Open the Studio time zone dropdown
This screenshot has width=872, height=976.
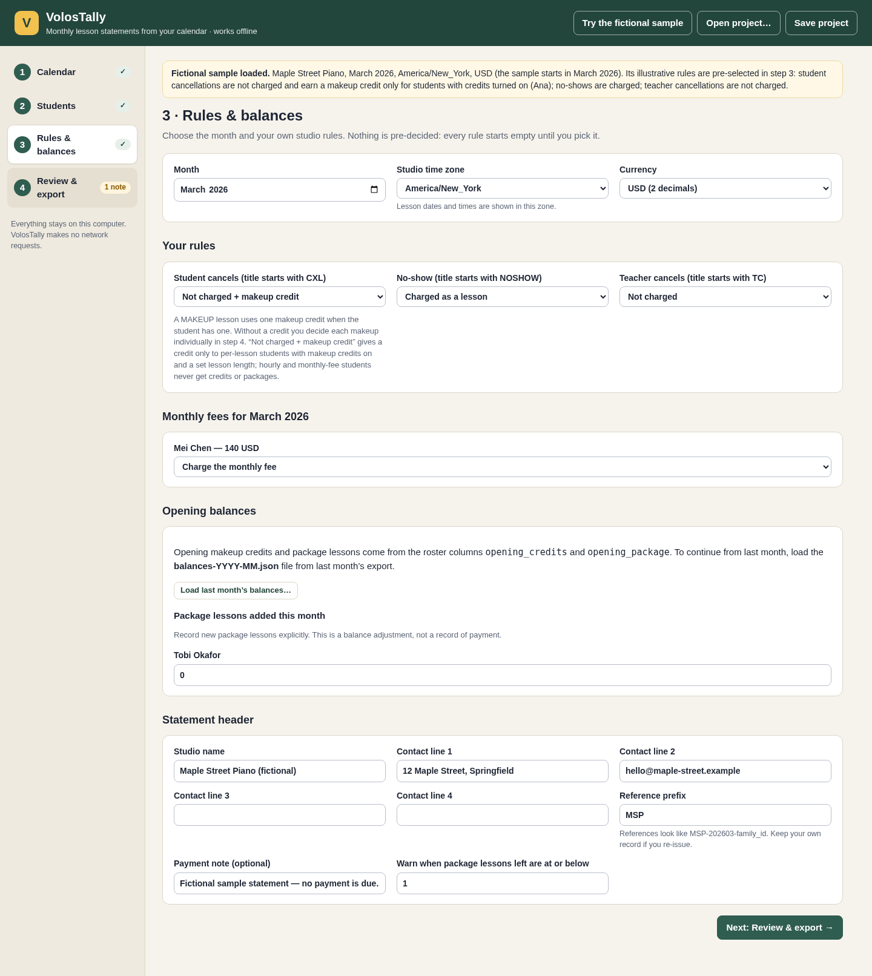pyautogui.click(x=503, y=188)
